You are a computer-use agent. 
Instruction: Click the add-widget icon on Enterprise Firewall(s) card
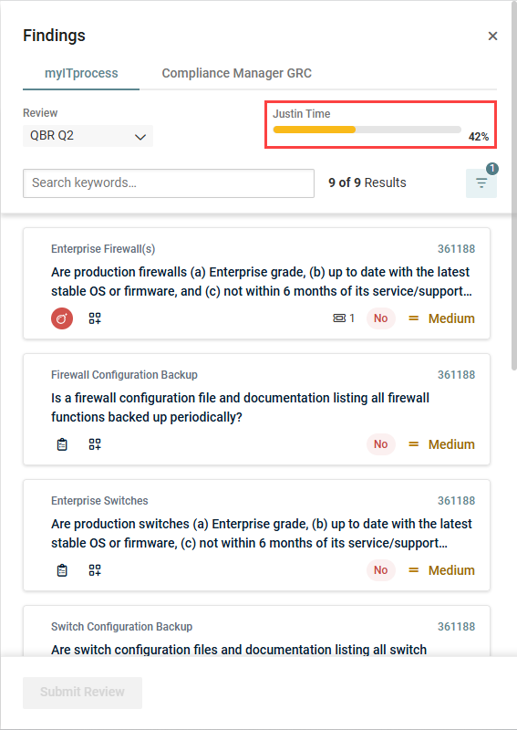pyautogui.click(x=95, y=318)
